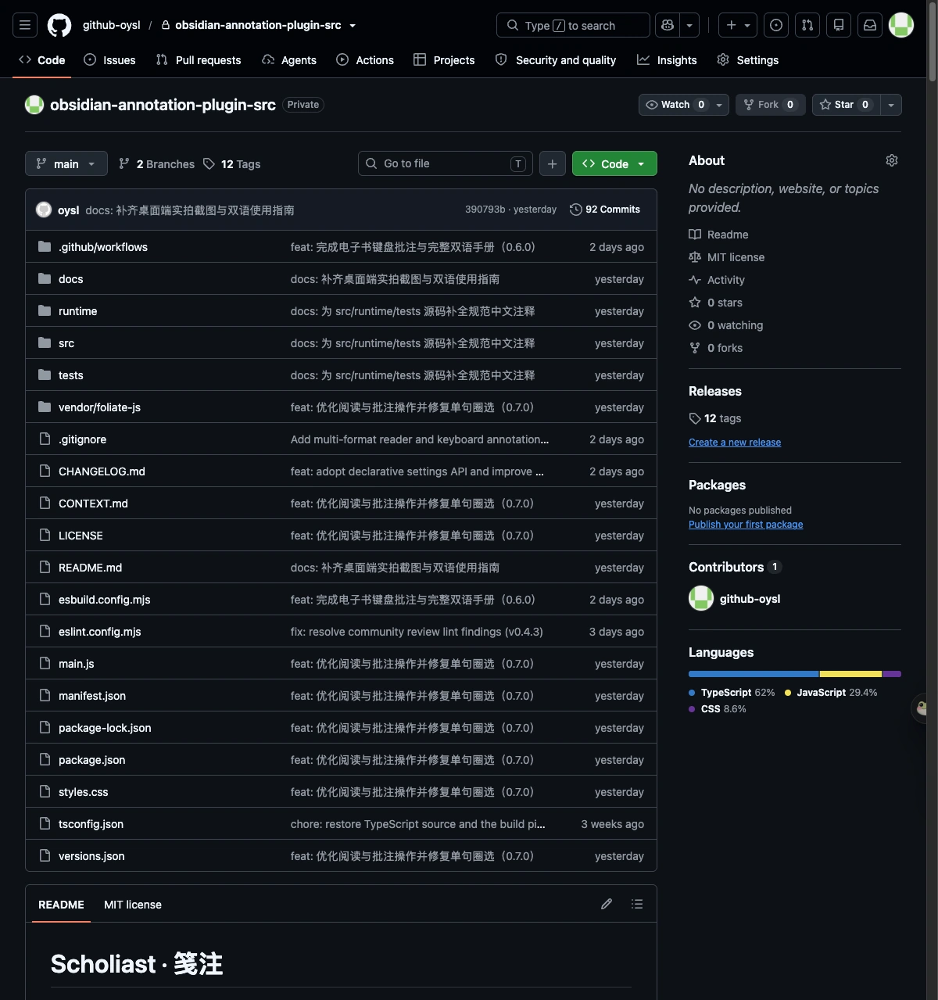View the 2 Branches link
Screen dimensions: 938x1000
pyautogui.click(x=156, y=163)
